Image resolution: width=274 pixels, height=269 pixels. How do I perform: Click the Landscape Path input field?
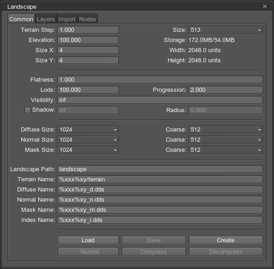point(160,169)
